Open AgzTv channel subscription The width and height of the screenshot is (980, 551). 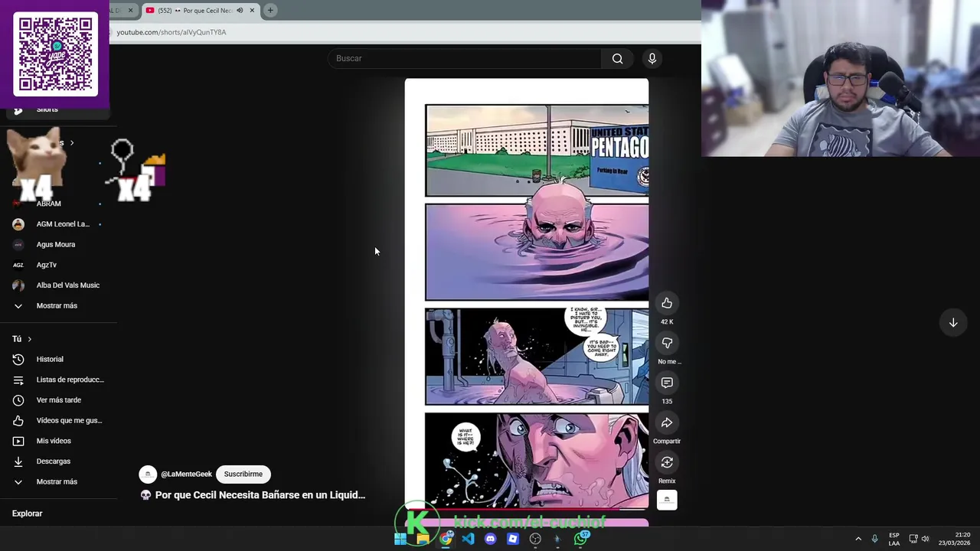(47, 265)
